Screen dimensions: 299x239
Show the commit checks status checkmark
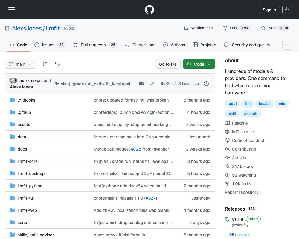pos(152,84)
